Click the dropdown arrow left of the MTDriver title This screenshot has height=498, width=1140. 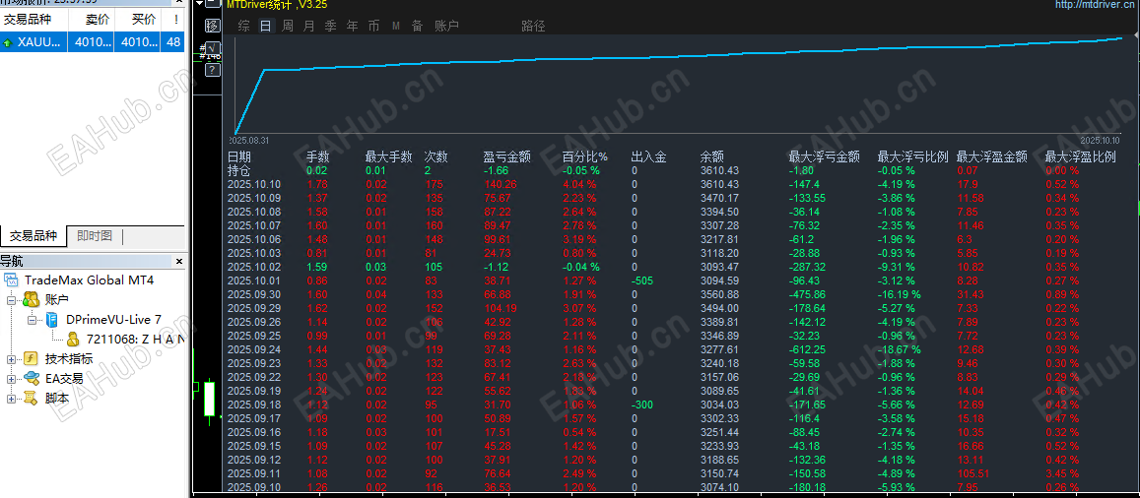[201, 4]
